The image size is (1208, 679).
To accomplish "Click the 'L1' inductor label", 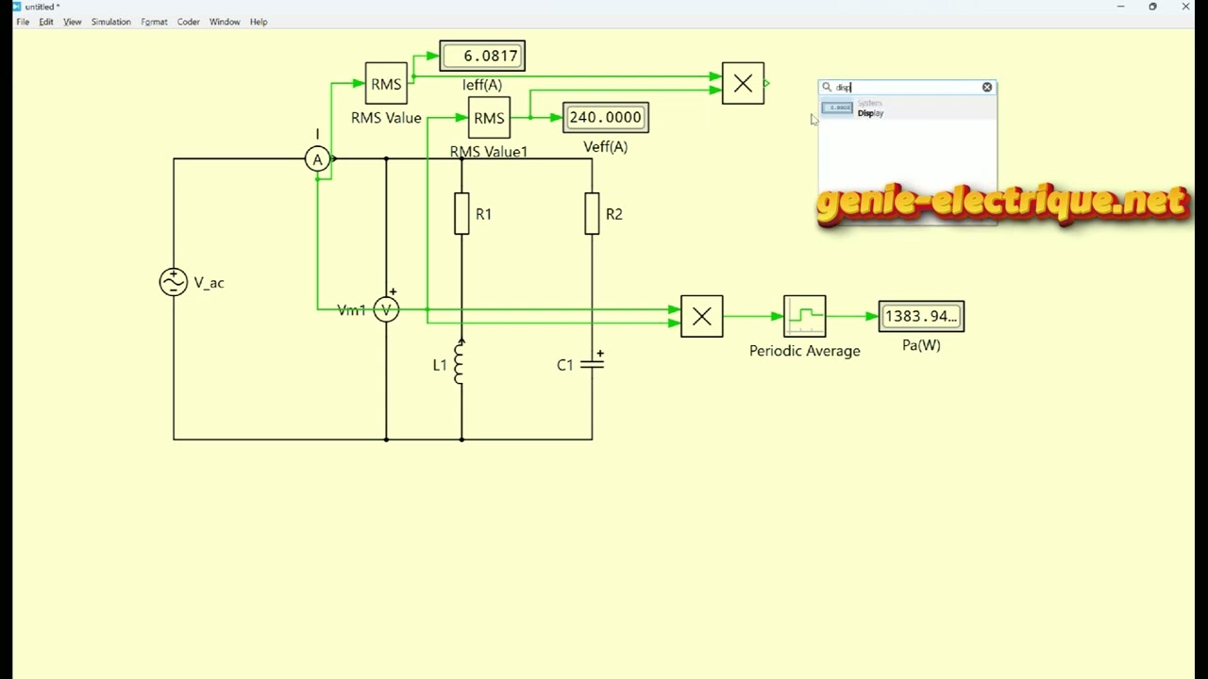I will pos(440,365).
